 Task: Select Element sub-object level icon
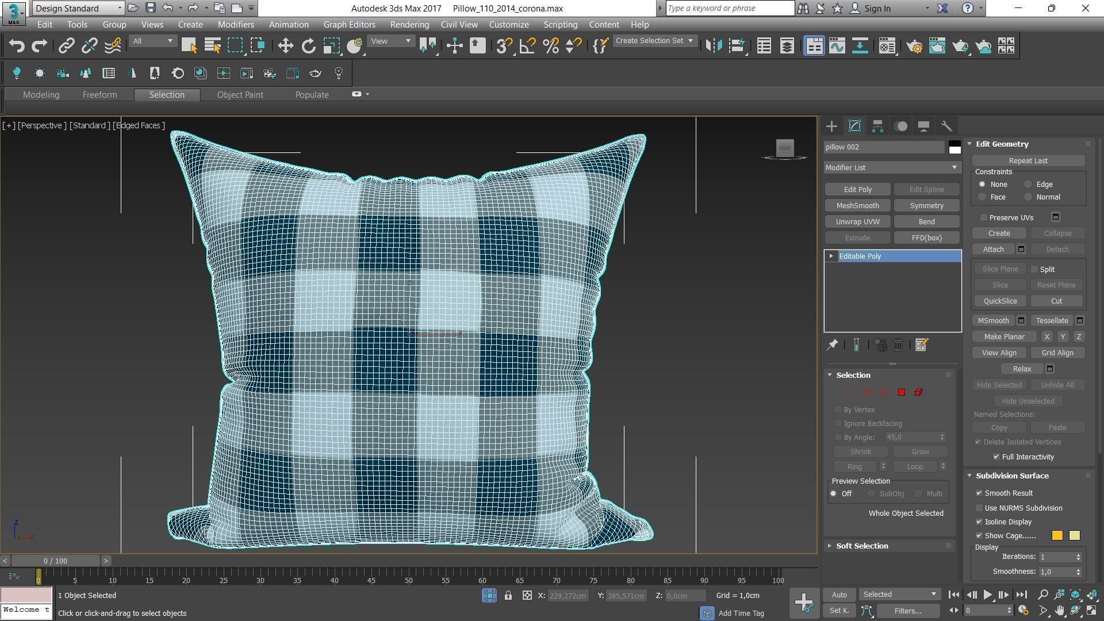click(918, 392)
